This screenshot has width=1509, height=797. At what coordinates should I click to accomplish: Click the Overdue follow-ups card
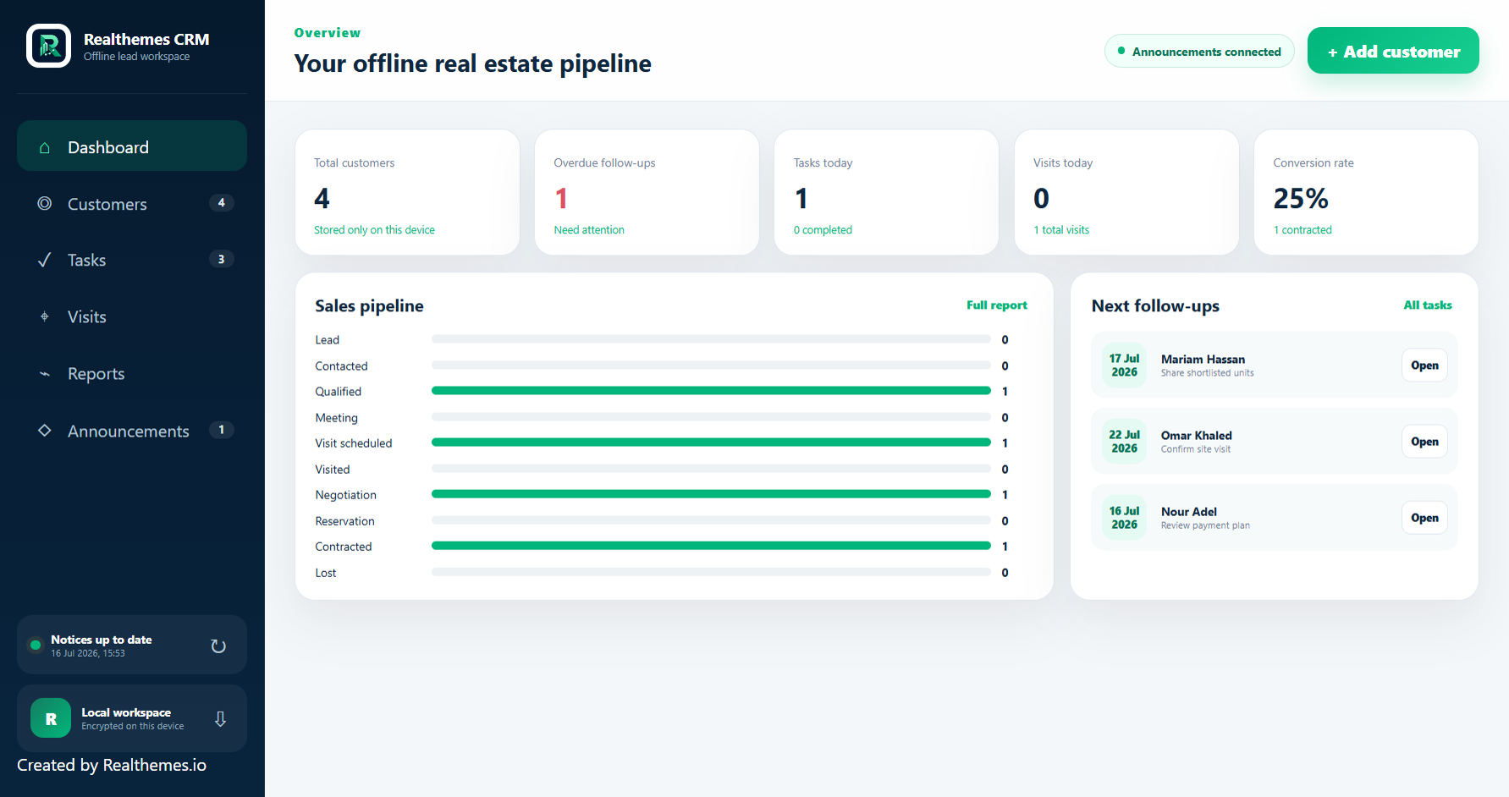[647, 192]
